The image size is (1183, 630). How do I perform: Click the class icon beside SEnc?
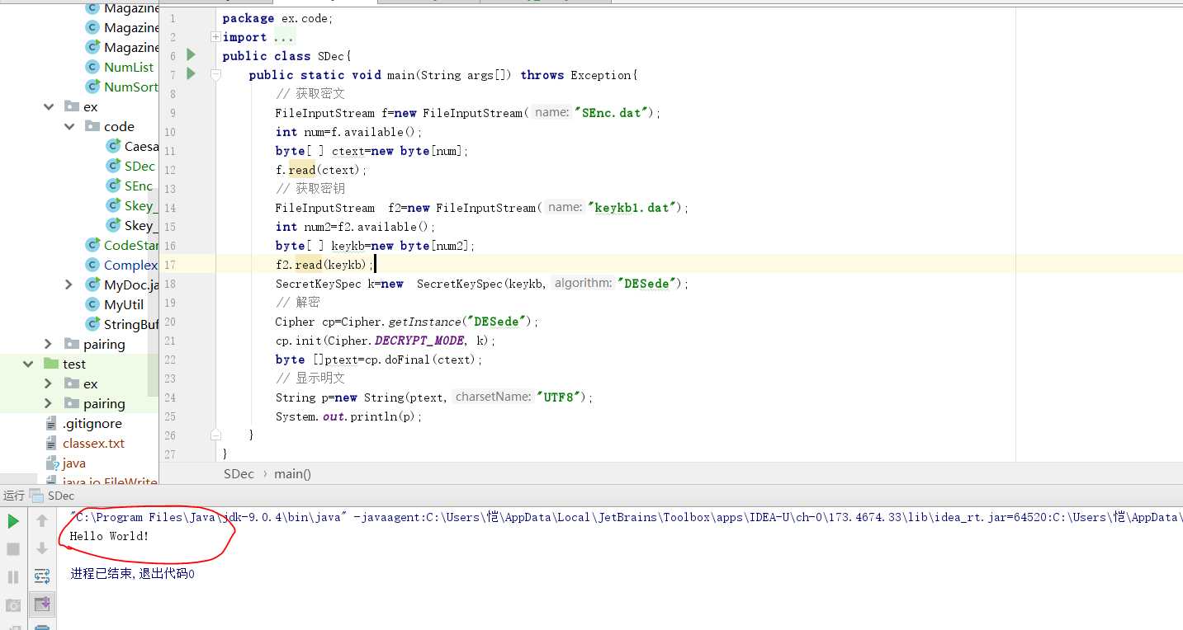(x=113, y=186)
